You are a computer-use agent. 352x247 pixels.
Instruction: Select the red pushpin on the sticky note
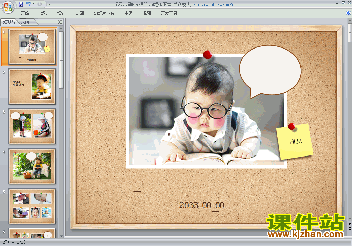click(291, 127)
